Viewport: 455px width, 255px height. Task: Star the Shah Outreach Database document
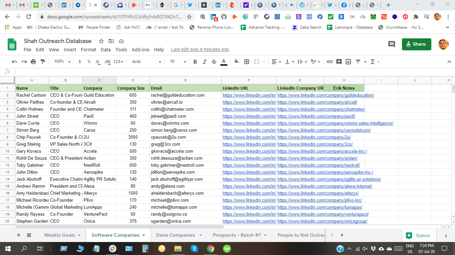101,41
